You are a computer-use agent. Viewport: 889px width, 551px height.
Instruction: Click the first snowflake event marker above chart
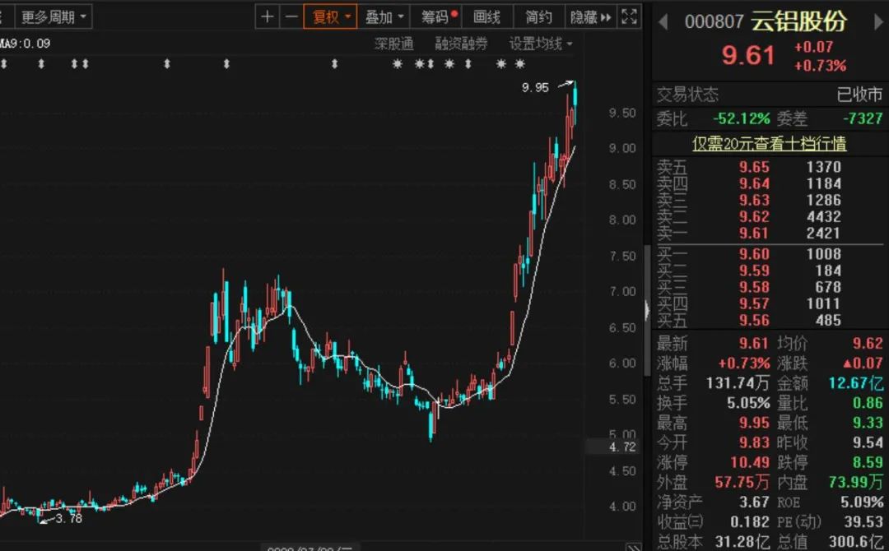[x=397, y=64]
